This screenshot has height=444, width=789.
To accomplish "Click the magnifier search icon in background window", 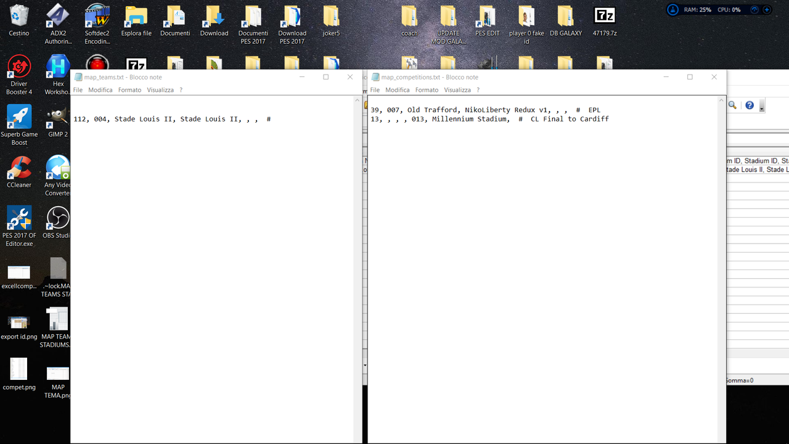I will point(732,105).
